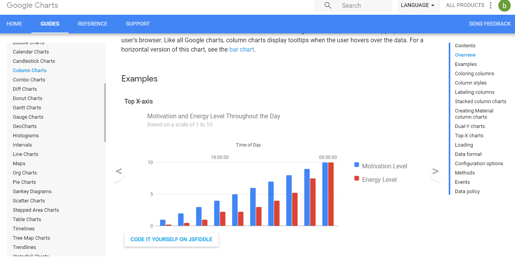Click the left arrow to view previous example
The image size is (515, 261).
coord(119,171)
